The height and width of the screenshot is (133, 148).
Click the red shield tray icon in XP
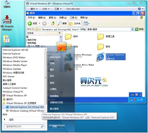tap(134, 100)
